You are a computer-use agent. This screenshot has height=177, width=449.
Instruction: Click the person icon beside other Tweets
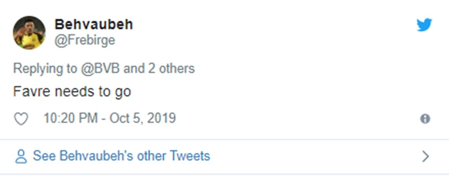click(x=21, y=157)
